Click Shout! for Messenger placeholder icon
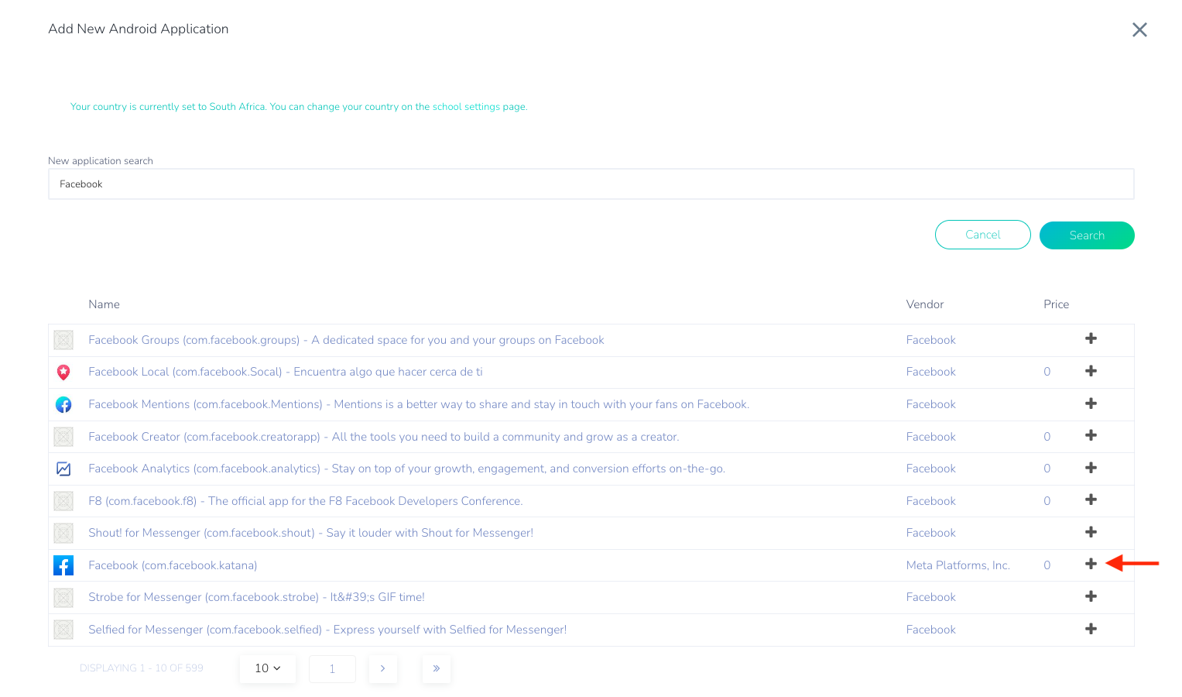This screenshot has height=697, width=1182. (x=63, y=533)
